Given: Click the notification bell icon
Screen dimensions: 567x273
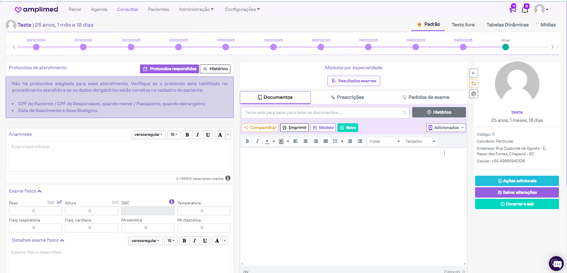Looking at the screenshot, I should point(525,9).
